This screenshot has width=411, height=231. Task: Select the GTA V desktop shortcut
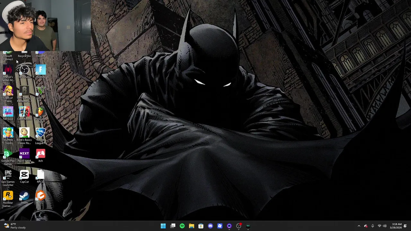tap(40, 93)
